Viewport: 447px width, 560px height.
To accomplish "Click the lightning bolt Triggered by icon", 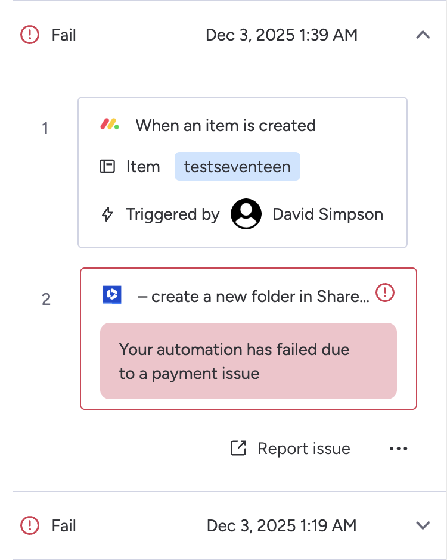I will (107, 214).
